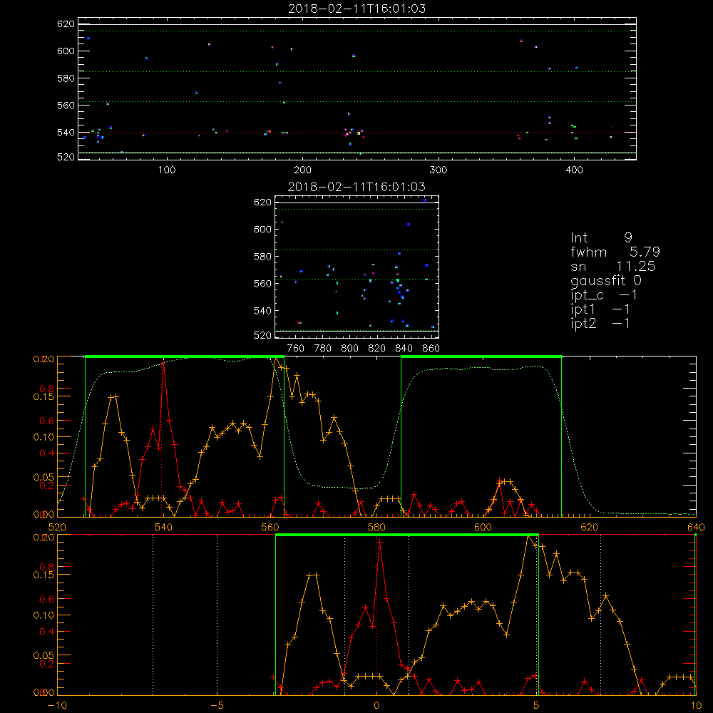Select x-axis label '10' on the centered profile plot
713x713 pixels.
(x=696, y=705)
